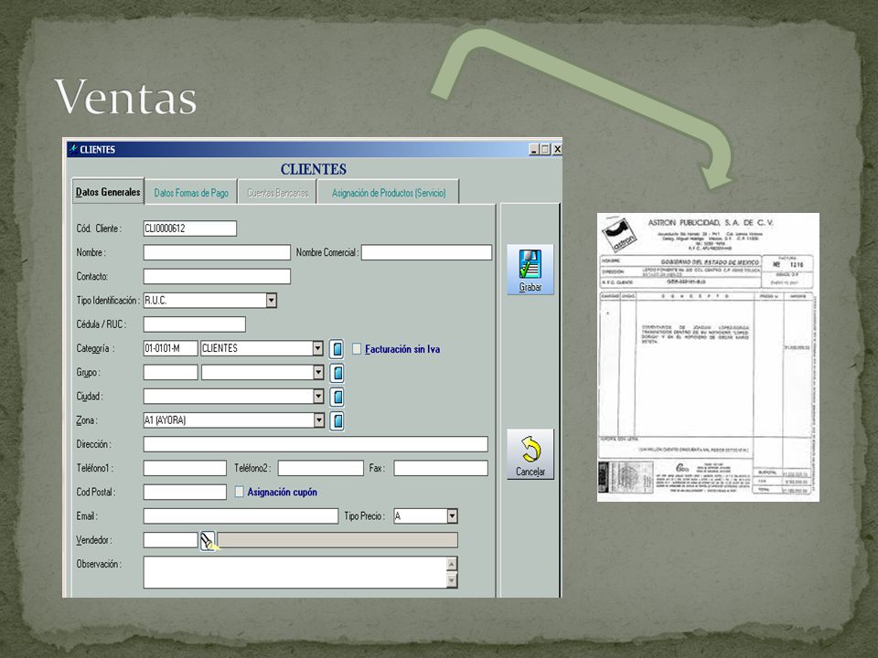
Task: Click the Email input field
Action: 241,515
